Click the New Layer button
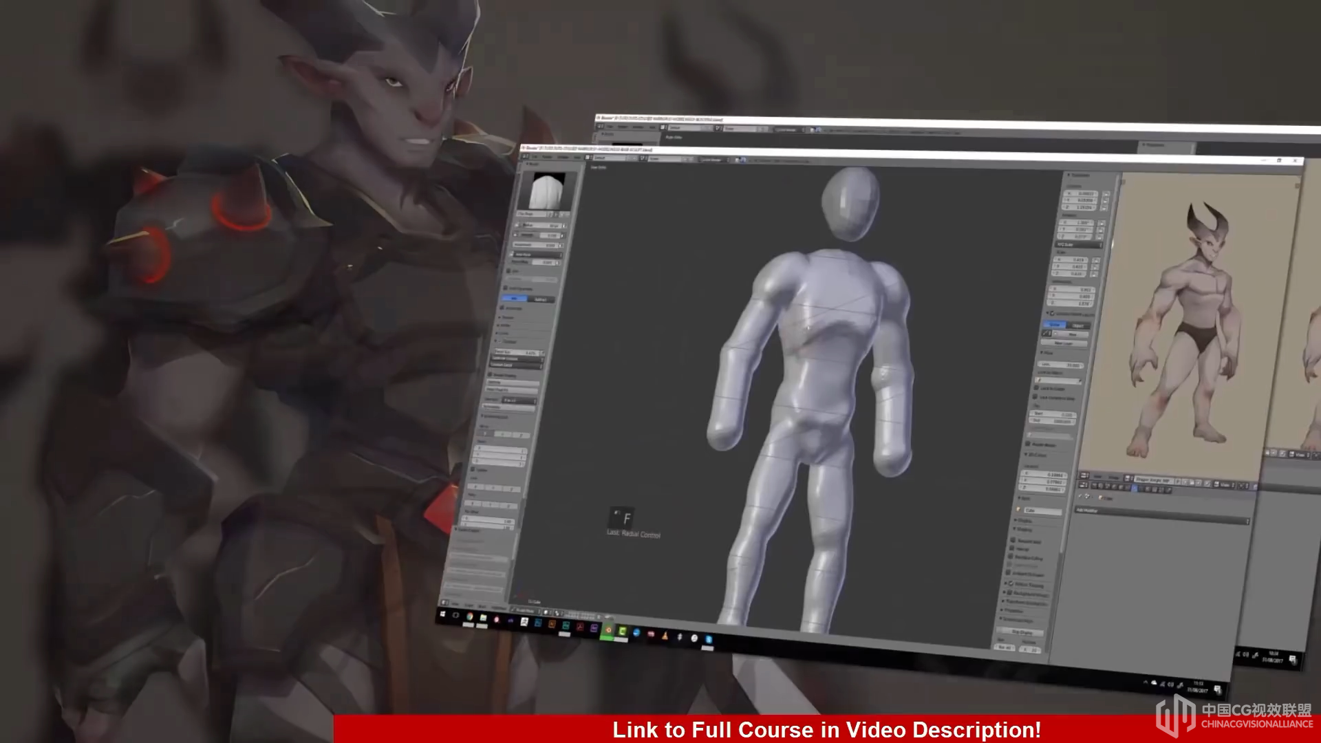 (1064, 343)
